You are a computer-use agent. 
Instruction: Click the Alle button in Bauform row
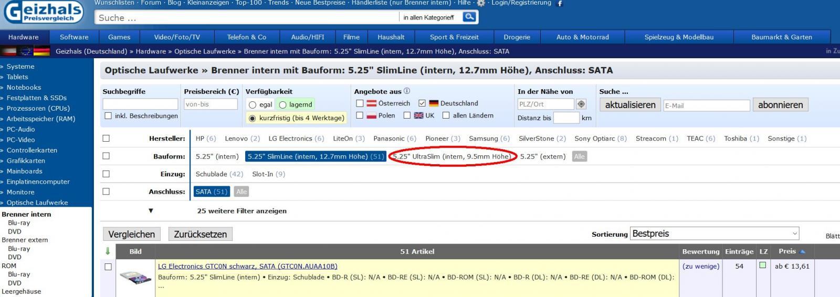coord(579,156)
